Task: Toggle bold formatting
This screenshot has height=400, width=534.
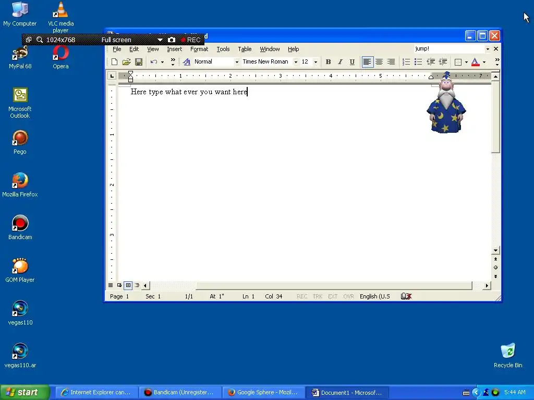Action: pos(328,62)
